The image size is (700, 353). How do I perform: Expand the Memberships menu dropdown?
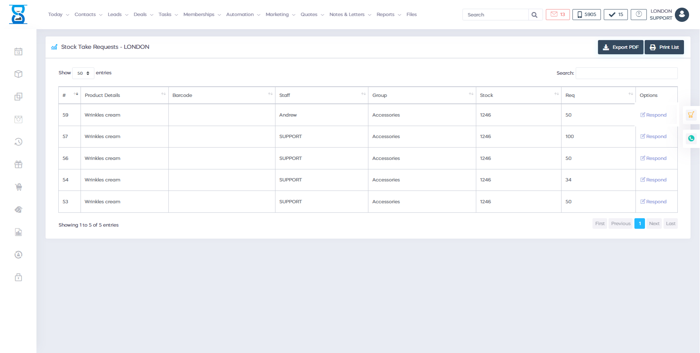click(202, 15)
